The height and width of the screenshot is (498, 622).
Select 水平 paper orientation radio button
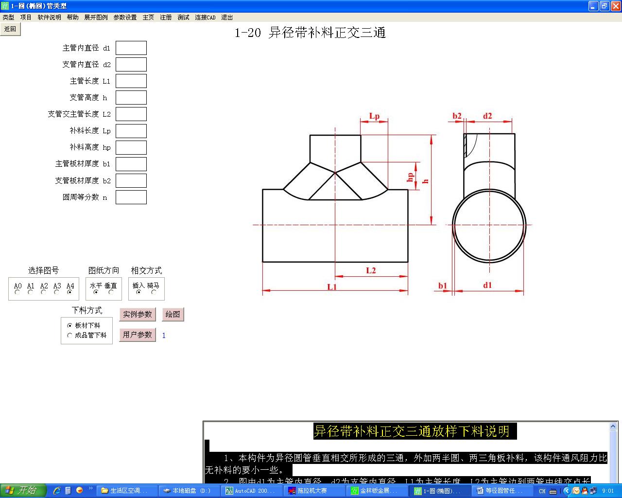click(x=96, y=292)
